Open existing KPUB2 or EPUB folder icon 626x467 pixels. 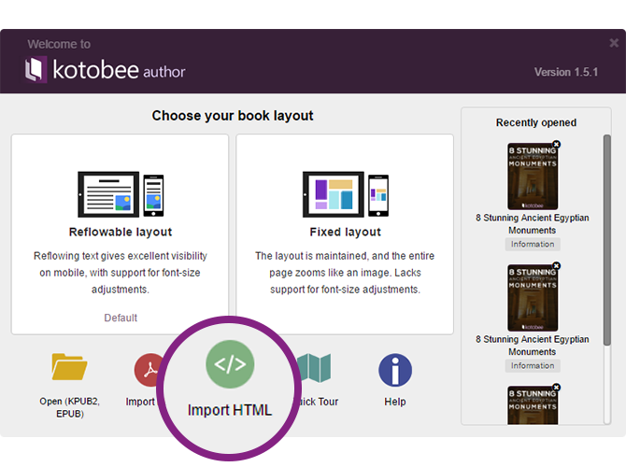pyautogui.click(x=69, y=368)
